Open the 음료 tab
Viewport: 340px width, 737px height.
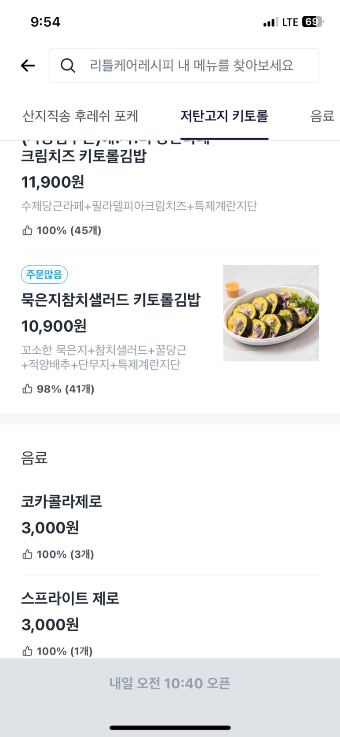coord(322,116)
